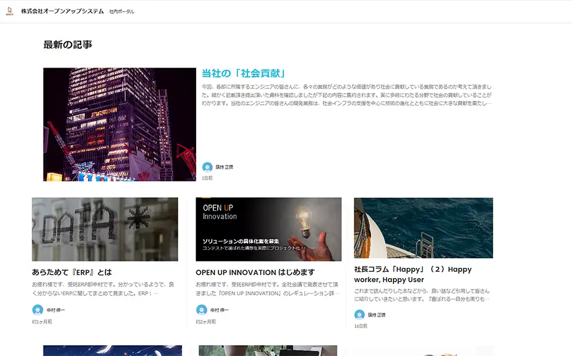Image resolution: width=572 pixels, height=356 pixels.
Task: Click the 社会貢献 article summary text
Action: (347, 95)
